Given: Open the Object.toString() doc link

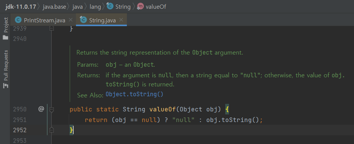Looking at the screenshot, I should click(x=134, y=94).
